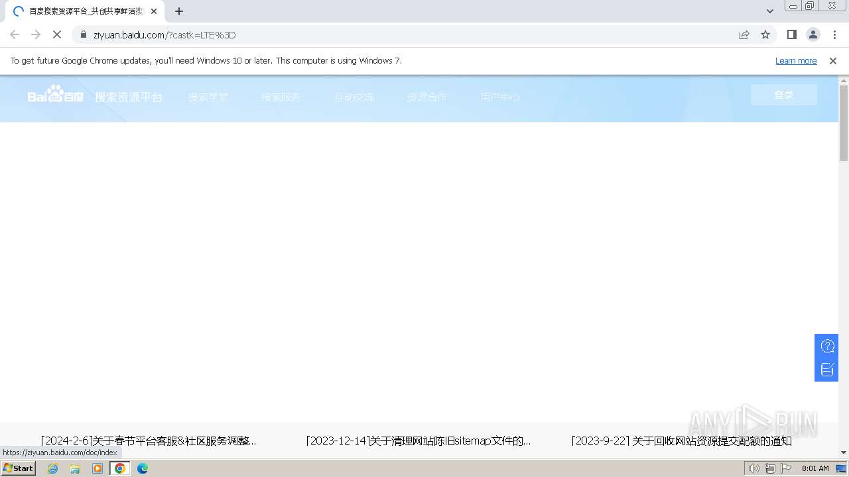Open volume control in system tray

pos(753,469)
